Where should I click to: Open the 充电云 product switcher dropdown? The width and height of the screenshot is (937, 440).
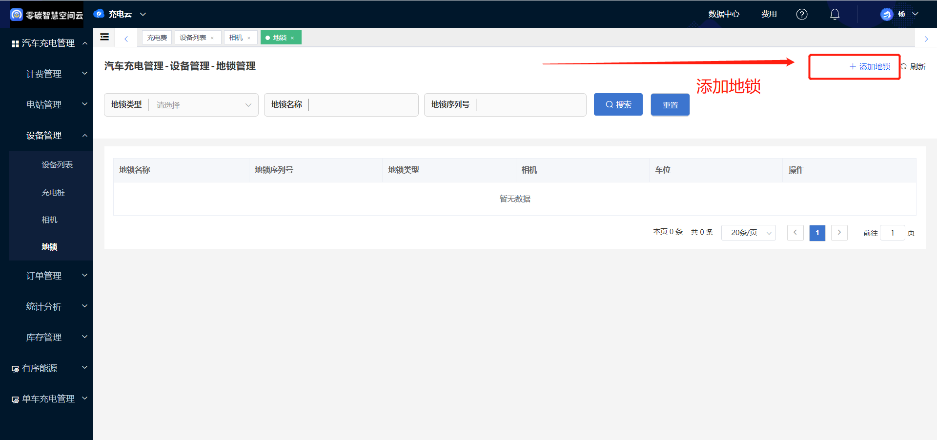[143, 14]
